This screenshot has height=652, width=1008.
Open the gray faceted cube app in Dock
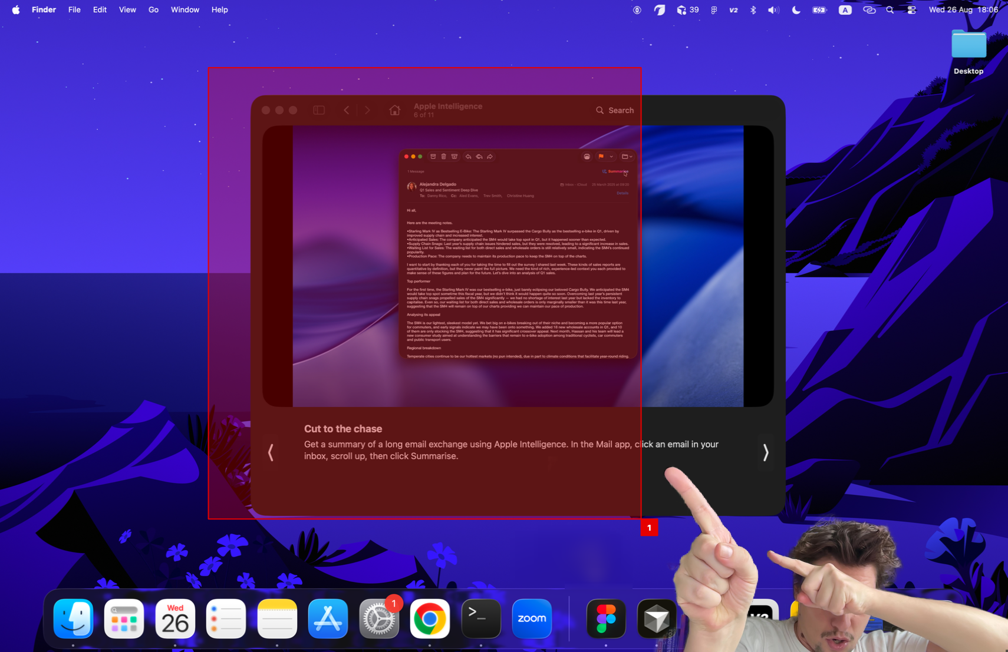pos(657,618)
